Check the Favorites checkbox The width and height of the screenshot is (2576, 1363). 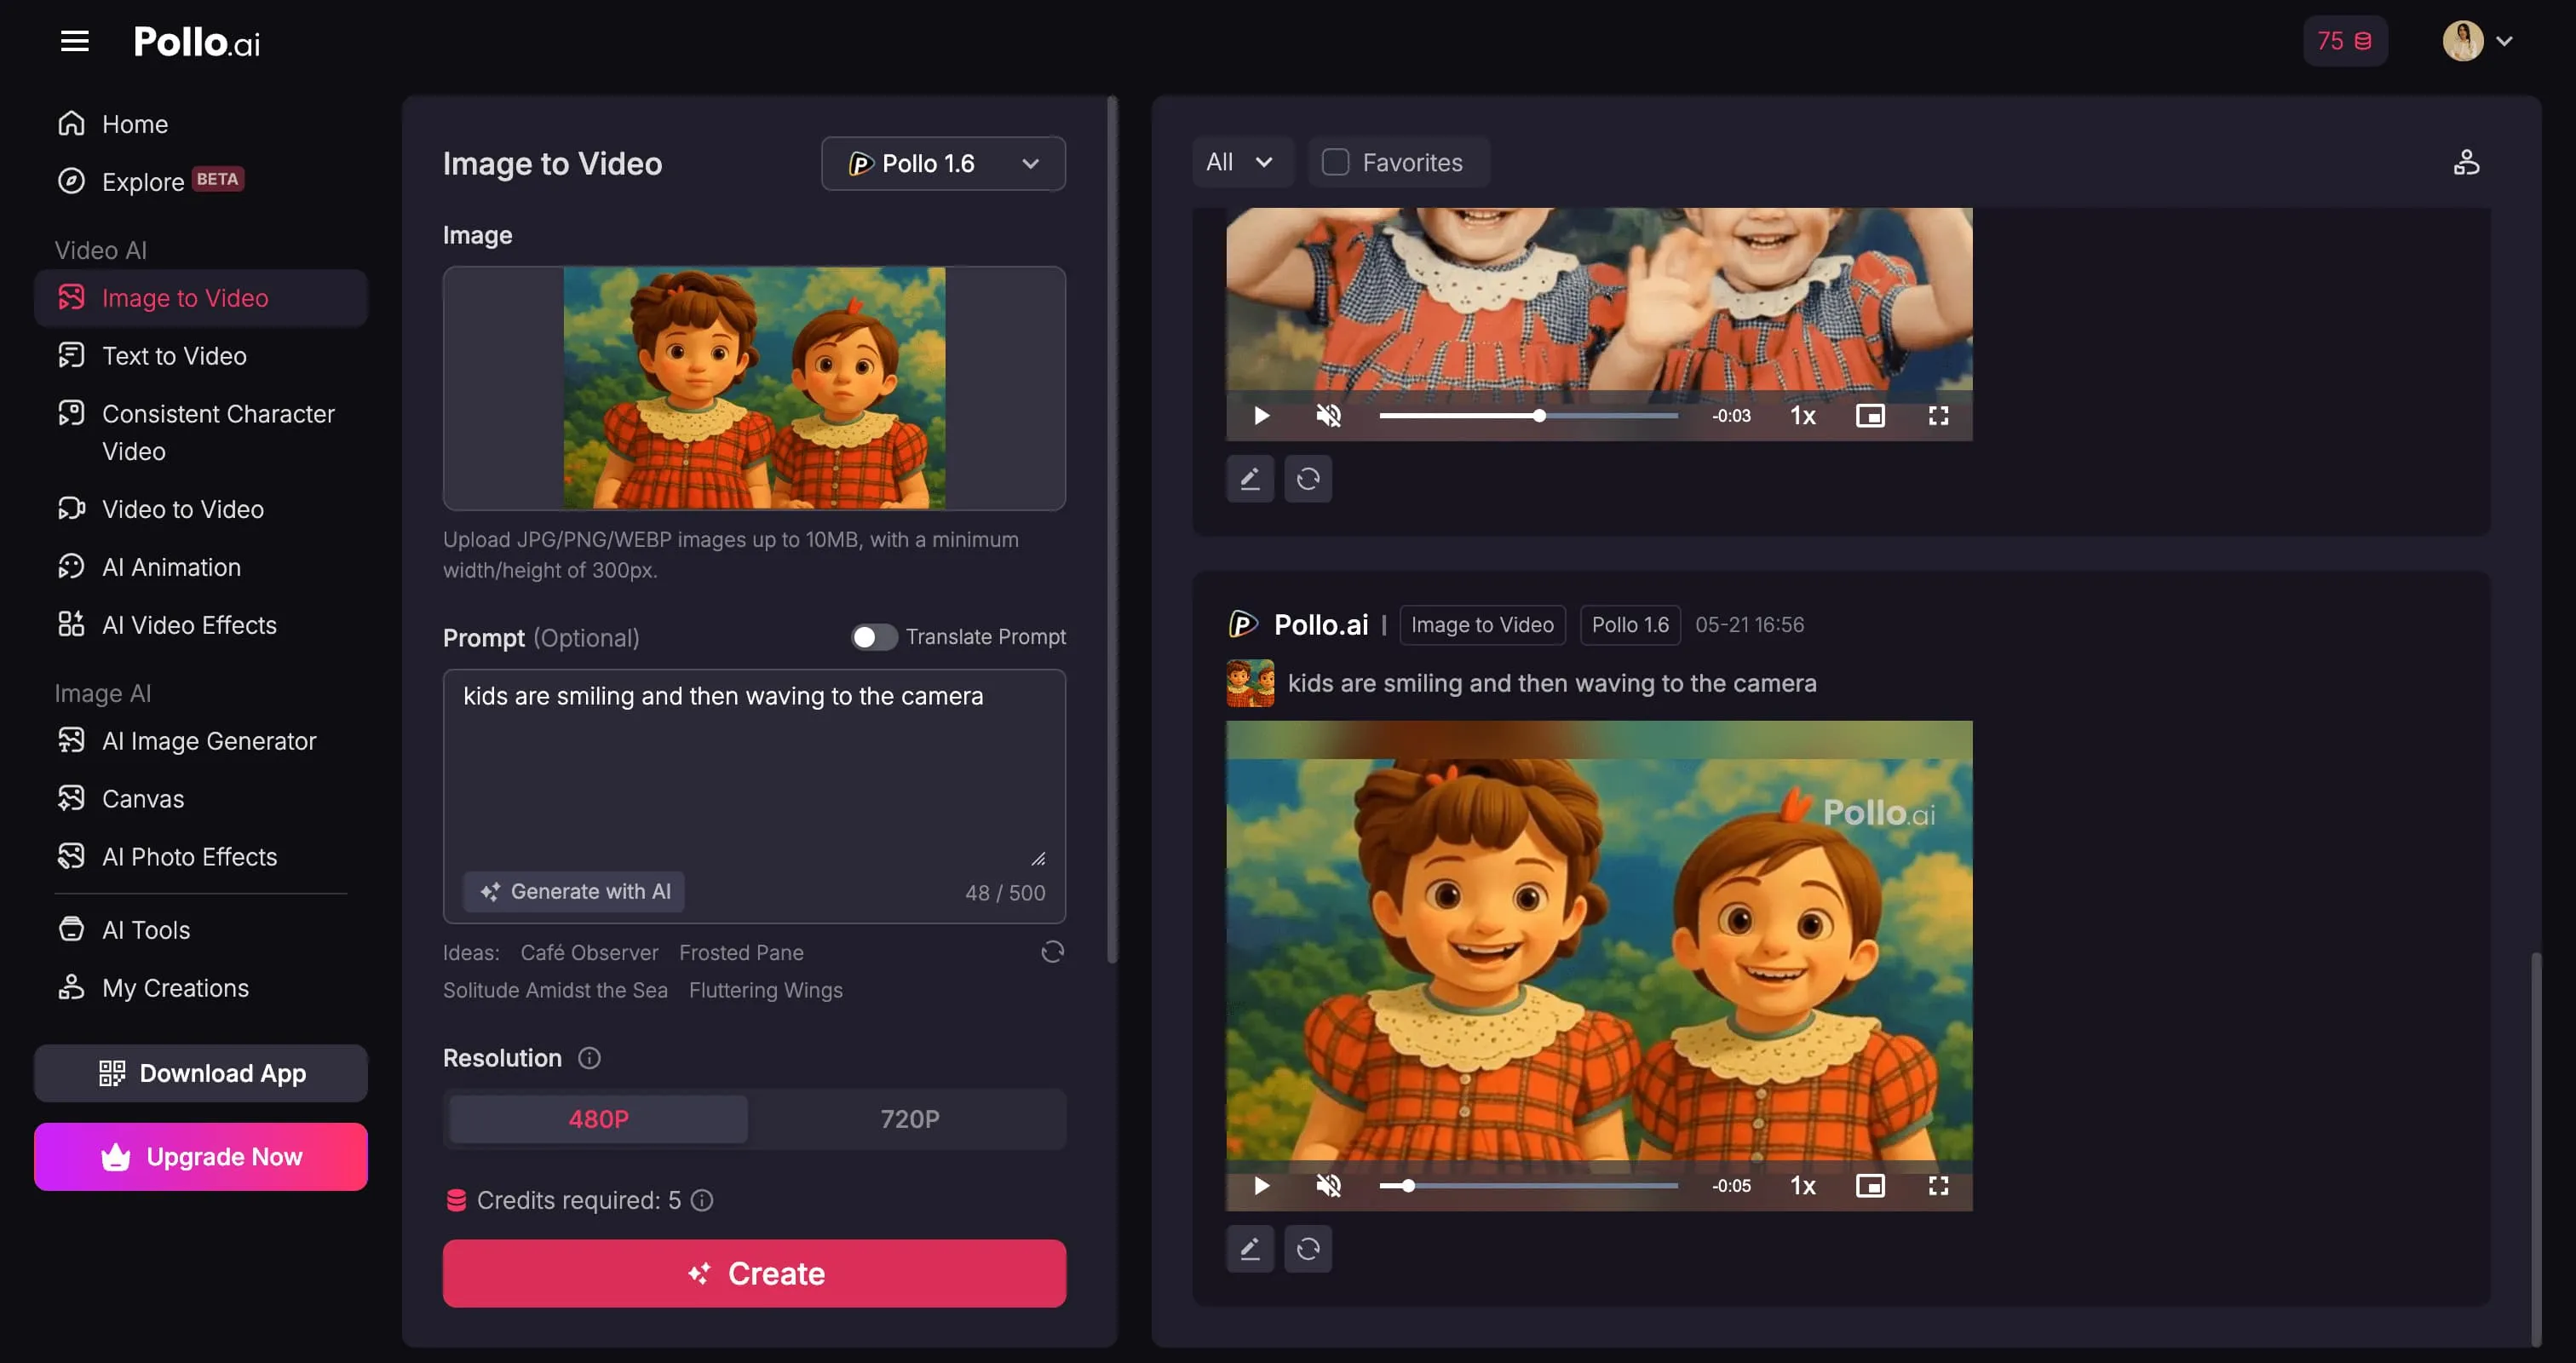coord(1335,162)
